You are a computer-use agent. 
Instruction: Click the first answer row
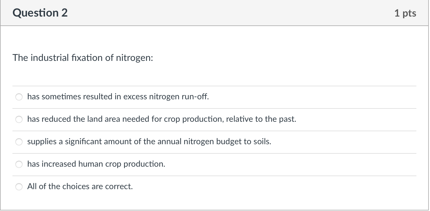(215, 97)
